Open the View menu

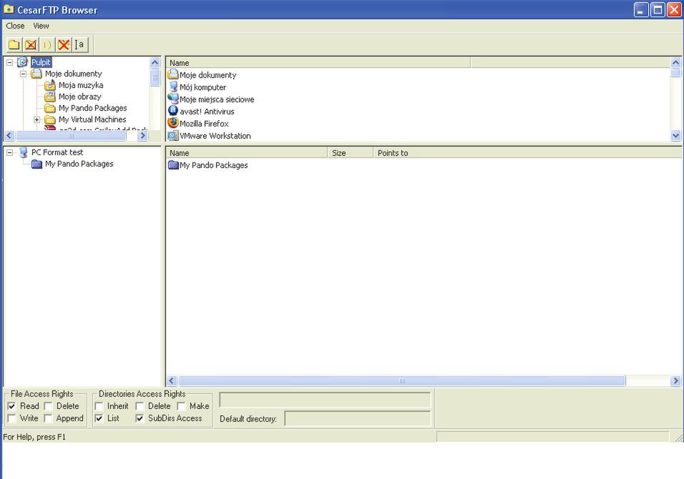[41, 26]
